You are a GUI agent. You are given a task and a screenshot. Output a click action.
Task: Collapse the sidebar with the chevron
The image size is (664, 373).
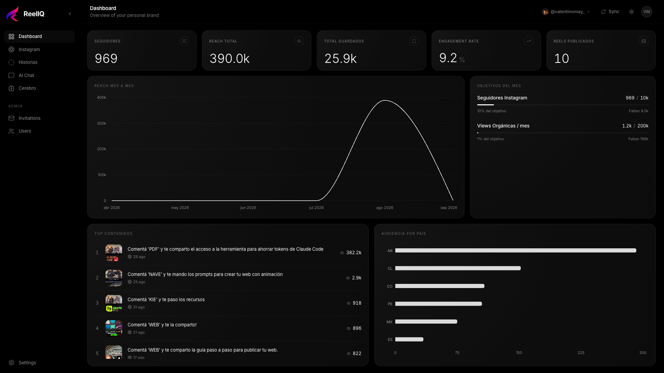(x=70, y=14)
